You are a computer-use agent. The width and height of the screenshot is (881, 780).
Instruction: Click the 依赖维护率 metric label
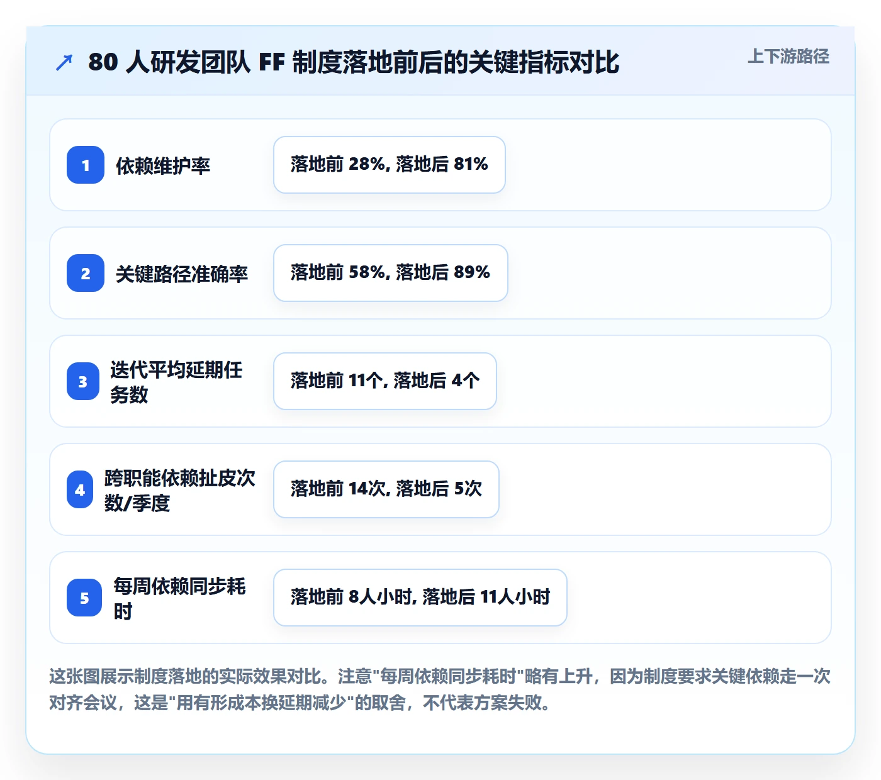(x=163, y=165)
